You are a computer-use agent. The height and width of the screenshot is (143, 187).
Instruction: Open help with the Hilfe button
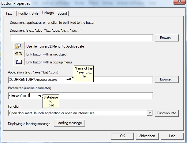pos(172,136)
